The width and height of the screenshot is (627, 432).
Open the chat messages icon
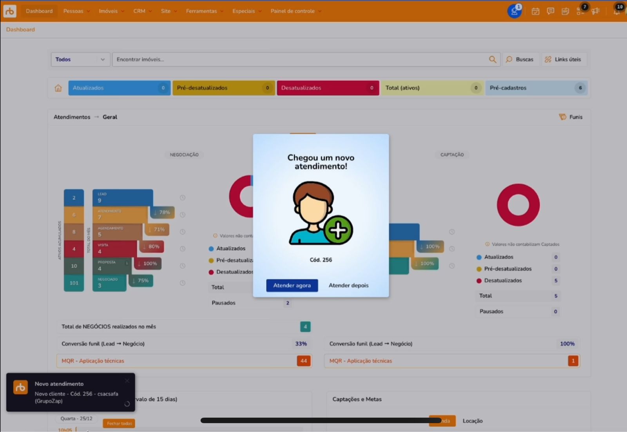pos(551,11)
